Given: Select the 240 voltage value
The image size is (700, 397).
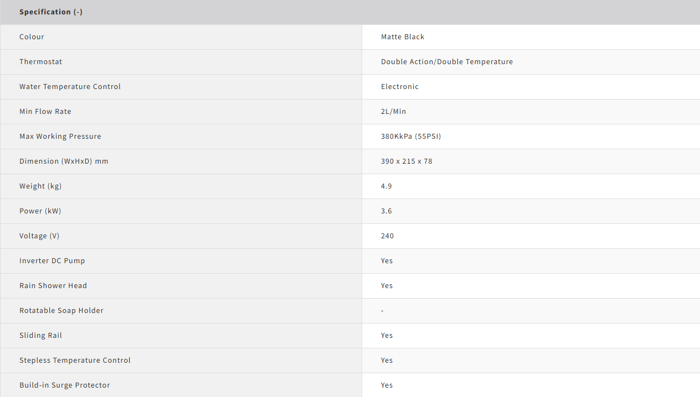Looking at the screenshot, I should [387, 236].
